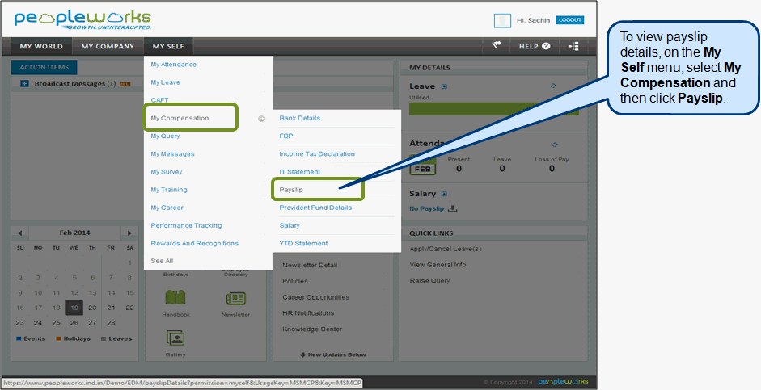Click the Feb 2014 calendar header

[74, 233]
